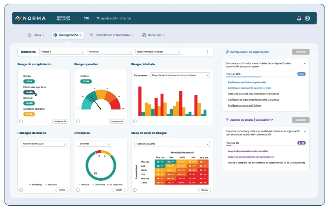Viewport: 329px width, 209px height.
Task: Click the 2 / 5 progress counter badge
Action: click(x=301, y=74)
